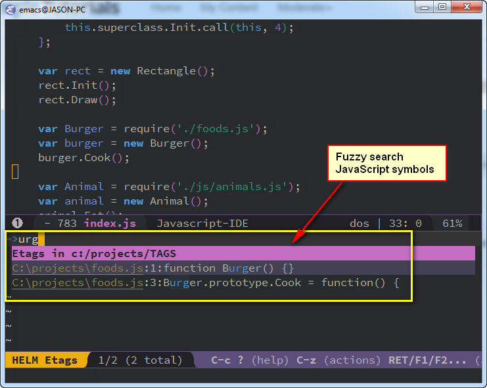Image resolution: width=487 pixels, height=388 pixels.
Task: Click the dos line-ending indicator in mode line
Action: [x=359, y=224]
